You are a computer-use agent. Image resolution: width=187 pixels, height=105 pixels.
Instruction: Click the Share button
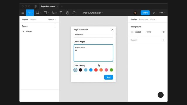[x=145, y=13]
